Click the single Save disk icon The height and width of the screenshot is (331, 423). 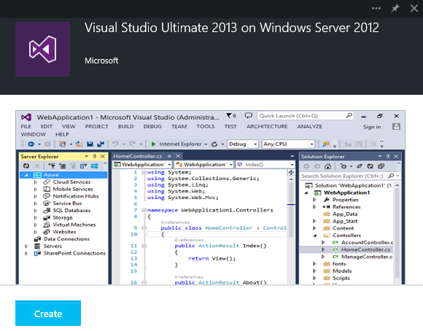90,144
